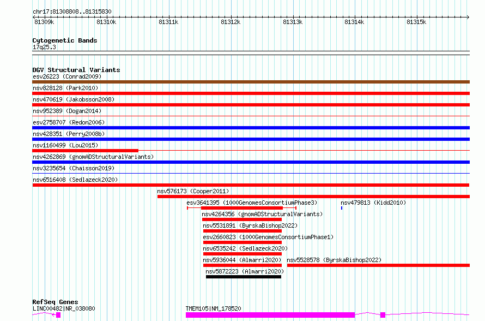Viewport: 485px width, 321px height.
Task: Open nsv1160499 (Lou2015) variant label
Action: [65, 145]
